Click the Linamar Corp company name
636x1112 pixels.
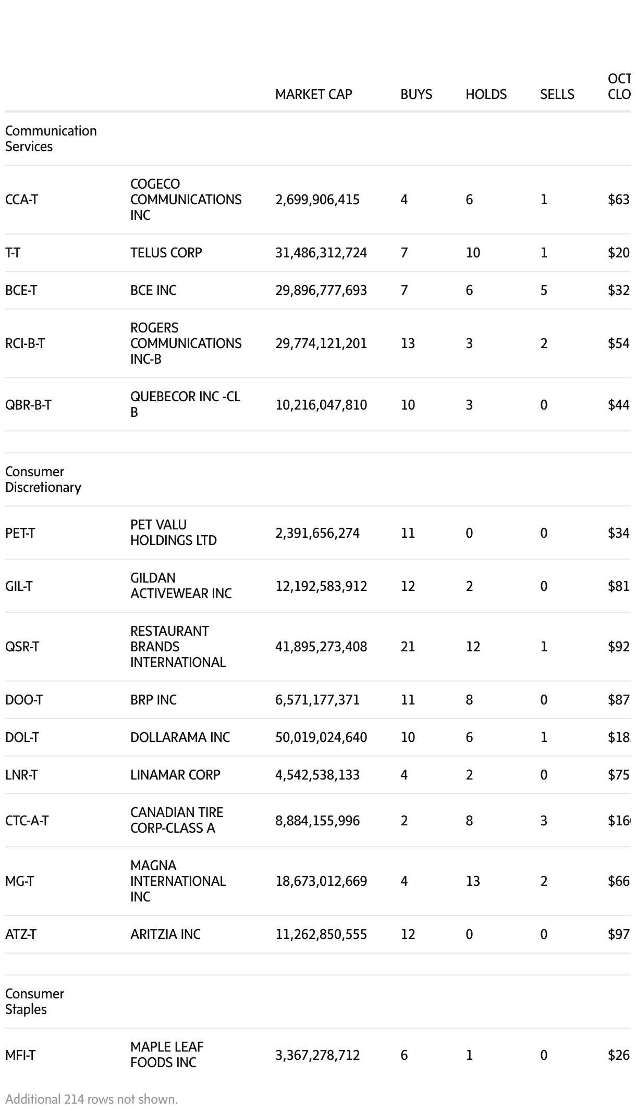tap(175, 775)
